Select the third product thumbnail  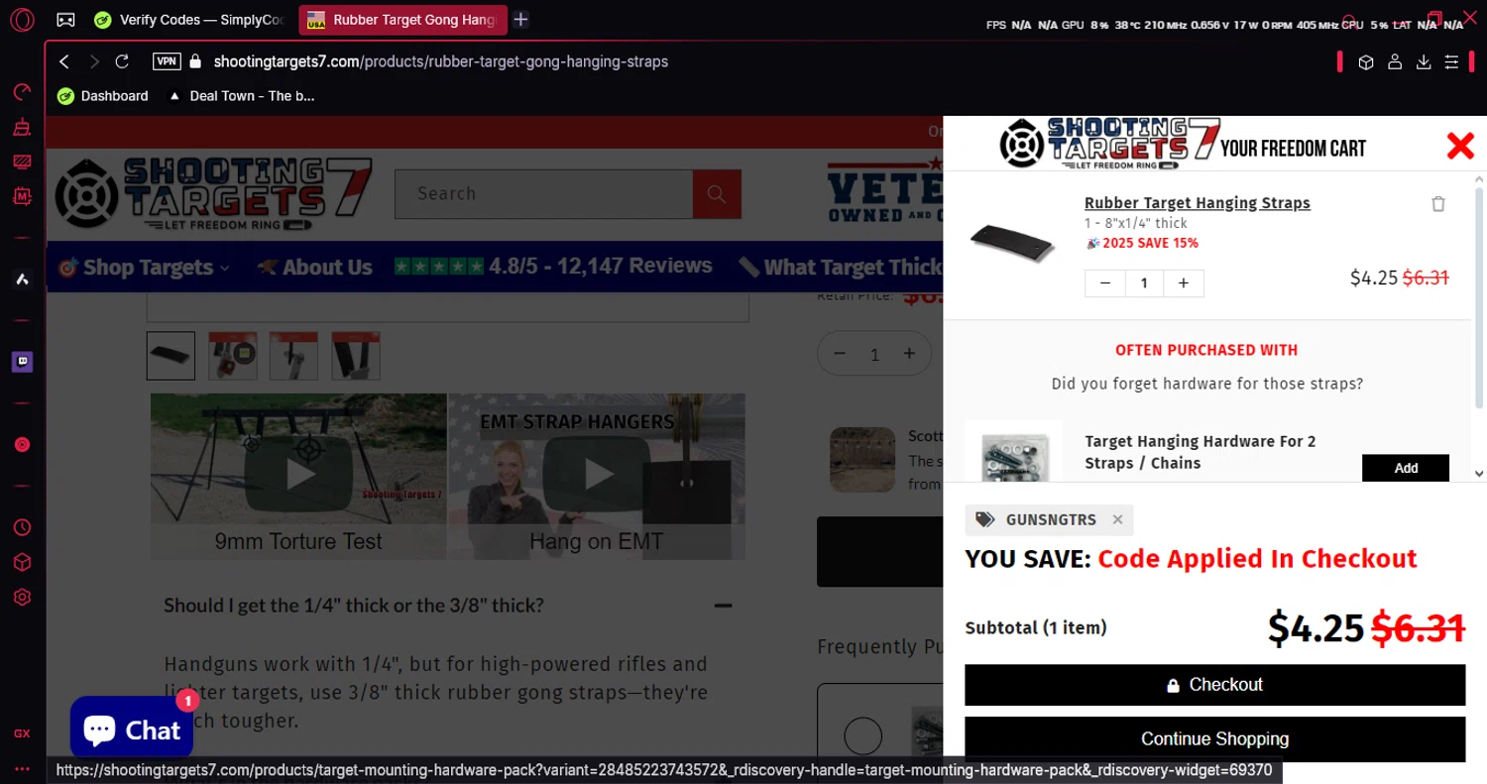[294, 356]
